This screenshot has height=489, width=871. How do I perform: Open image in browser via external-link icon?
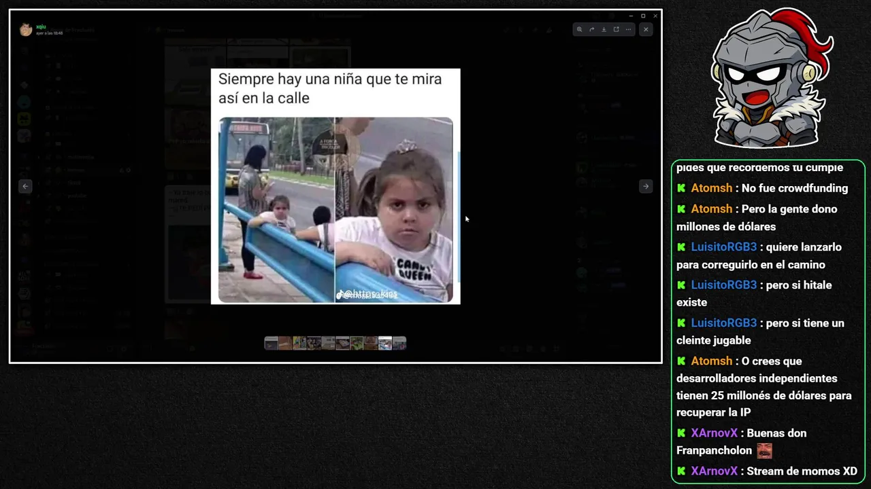click(616, 29)
